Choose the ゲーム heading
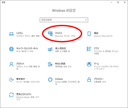Viewport: 128px width, 108px height. (97, 64)
